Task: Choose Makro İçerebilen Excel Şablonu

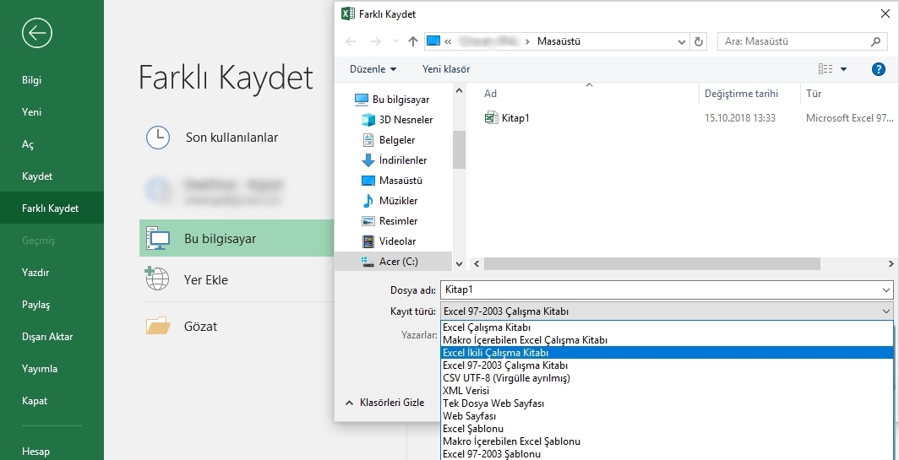Action: [667, 441]
